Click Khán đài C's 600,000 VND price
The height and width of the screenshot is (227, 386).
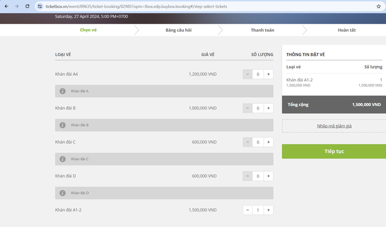pyautogui.click(x=204, y=142)
